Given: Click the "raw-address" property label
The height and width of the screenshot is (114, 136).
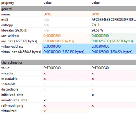Looking at the screenshot, I should point(10,36).
